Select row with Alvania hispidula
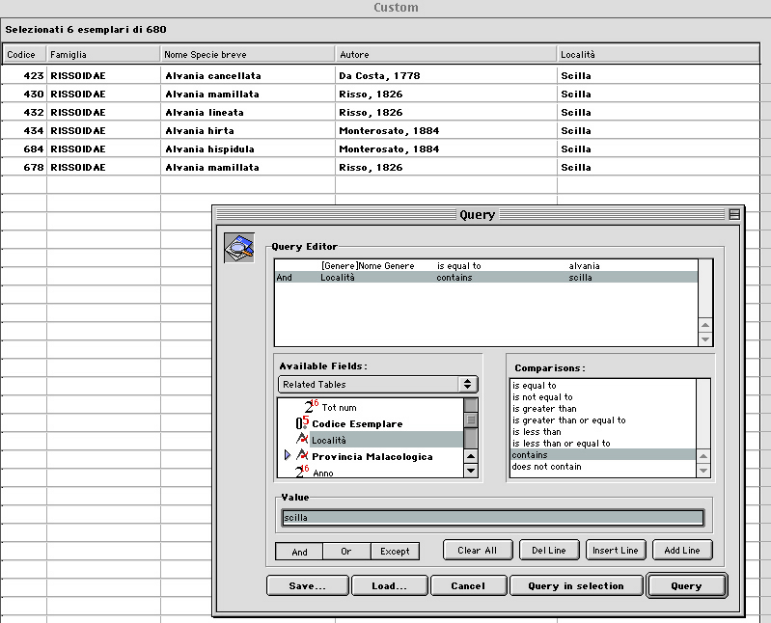 (380, 149)
